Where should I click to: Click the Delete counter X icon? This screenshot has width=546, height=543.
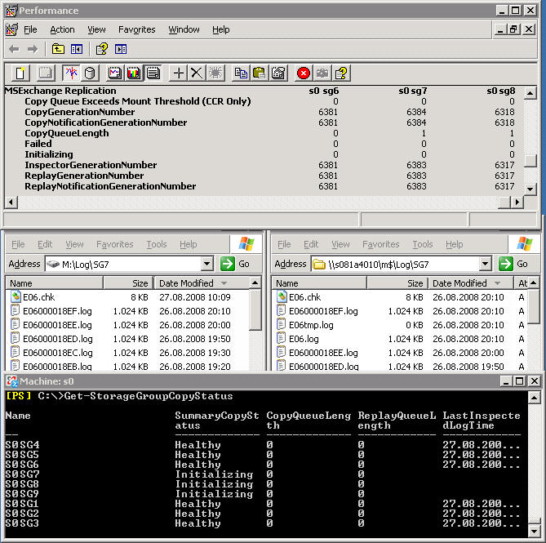[x=197, y=73]
